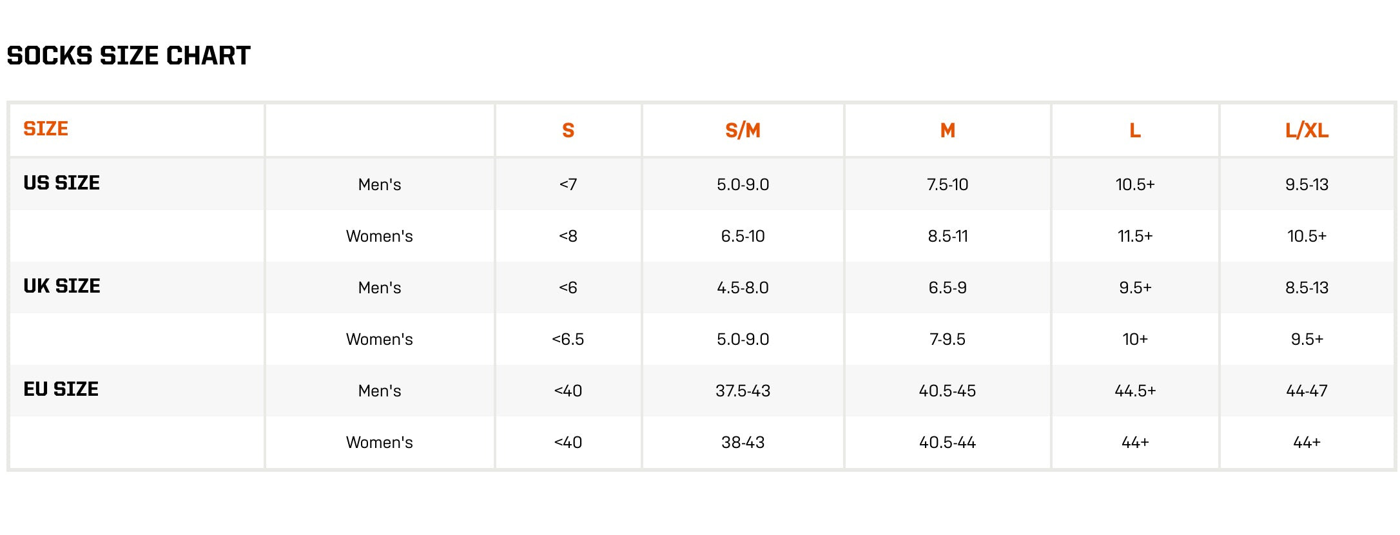Select the L column header
1400x535 pixels.
click(1134, 131)
